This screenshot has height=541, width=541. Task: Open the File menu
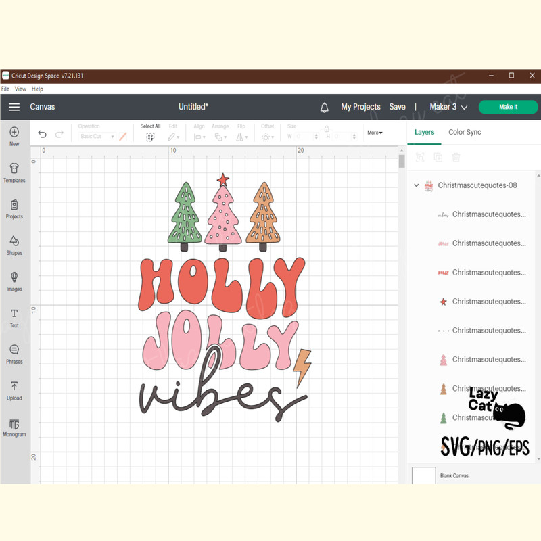coord(5,89)
